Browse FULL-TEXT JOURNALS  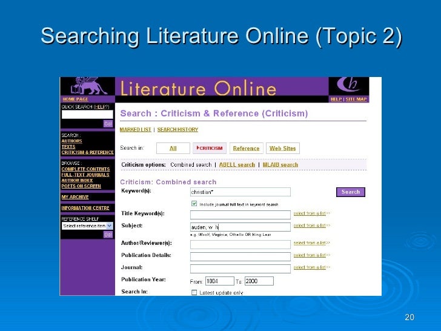tap(85, 175)
